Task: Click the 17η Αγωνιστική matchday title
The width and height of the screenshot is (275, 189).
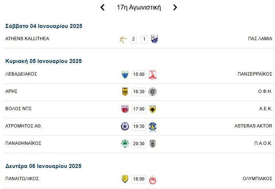Action: (139, 7)
